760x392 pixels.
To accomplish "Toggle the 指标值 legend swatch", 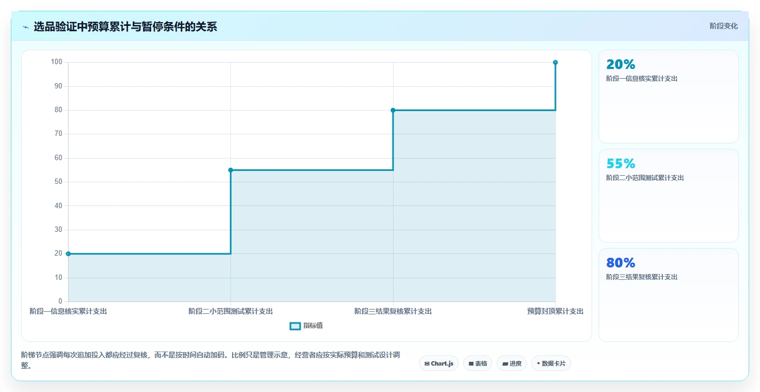I will pyautogui.click(x=295, y=326).
